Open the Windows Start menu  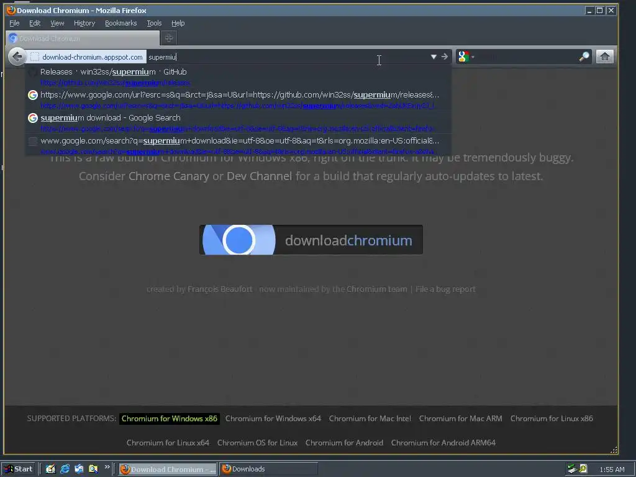coord(19,470)
